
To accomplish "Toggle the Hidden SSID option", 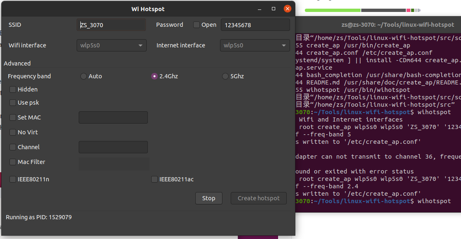I will pos(13,89).
